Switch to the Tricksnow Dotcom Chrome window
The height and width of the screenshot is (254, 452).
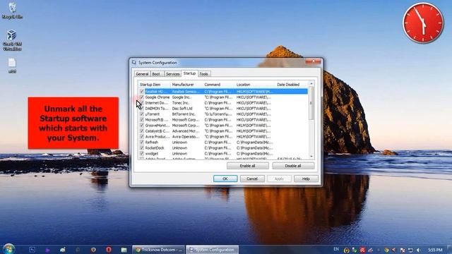point(158,250)
